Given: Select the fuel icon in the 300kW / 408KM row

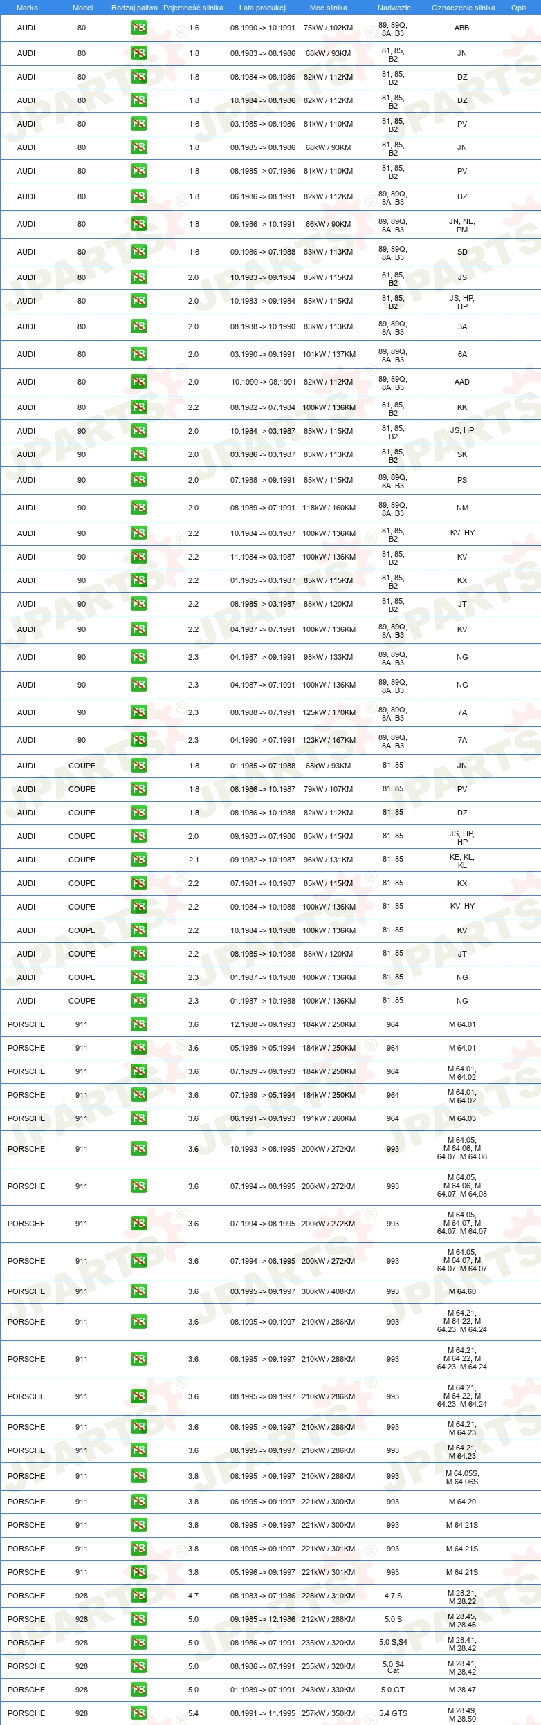Looking at the screenshot, I should [x=138, y=1291].
